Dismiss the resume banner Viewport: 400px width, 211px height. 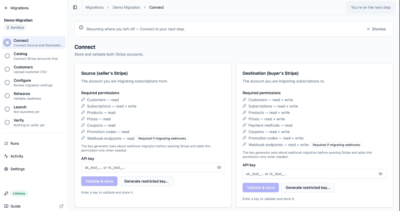[x=376, y=29]
